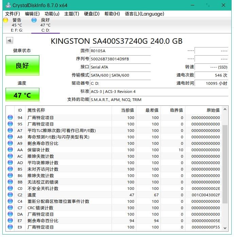Screen dimensions: 234x237
Task: Click status orb for E7 剩余寿命百分比 row
Action: coord(10,221)
